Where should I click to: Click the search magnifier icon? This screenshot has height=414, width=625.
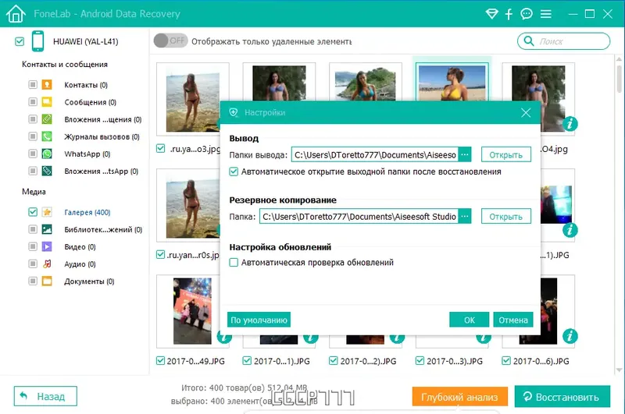(x=529, y=41)
